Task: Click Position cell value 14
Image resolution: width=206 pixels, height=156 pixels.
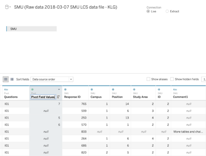Action: click(x=120, y=104)
